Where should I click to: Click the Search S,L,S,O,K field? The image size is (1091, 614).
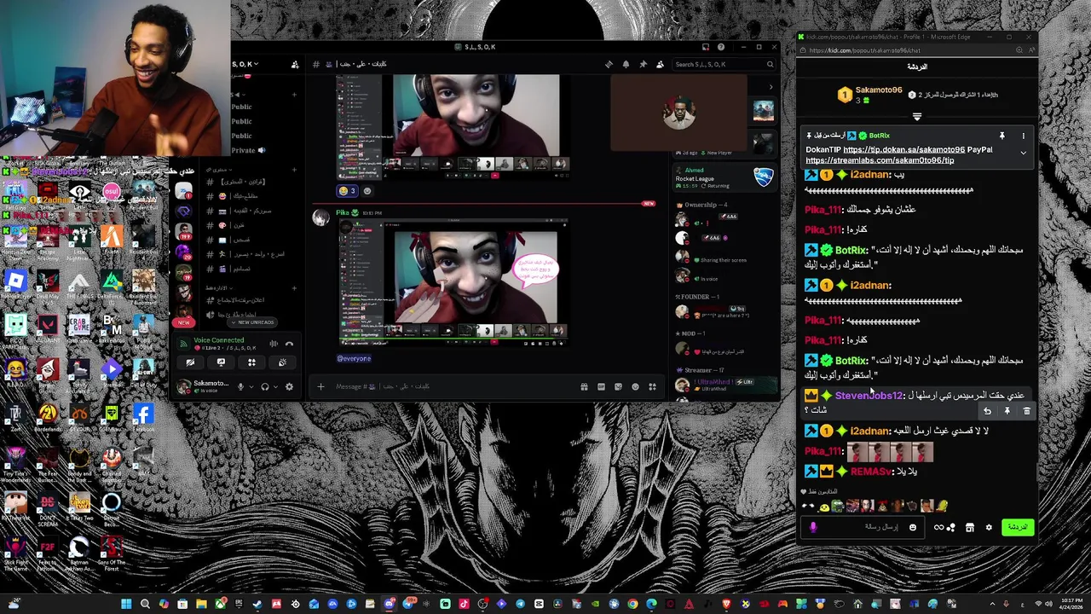[724, 64]
